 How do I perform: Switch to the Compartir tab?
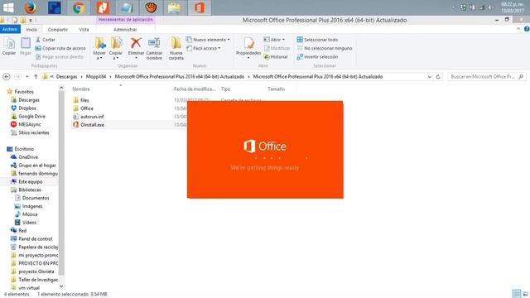coord(58,30)
